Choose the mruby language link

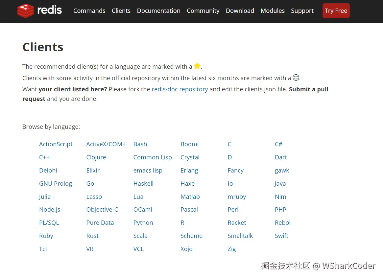coord(237,197)
